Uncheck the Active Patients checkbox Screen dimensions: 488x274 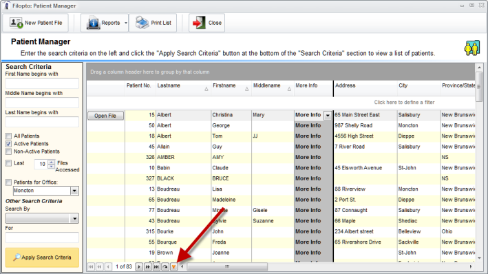(8, 144)
